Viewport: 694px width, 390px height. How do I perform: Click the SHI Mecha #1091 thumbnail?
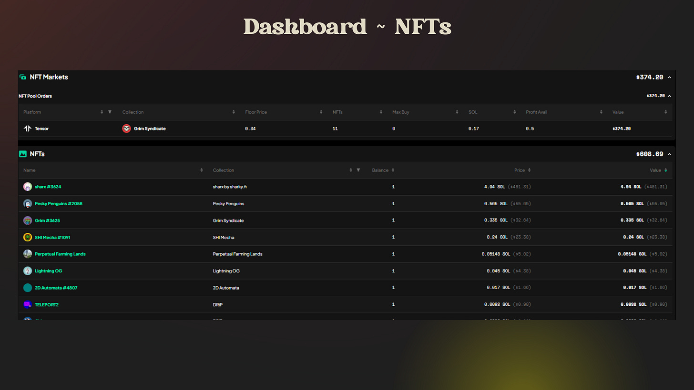click(28, 237)
